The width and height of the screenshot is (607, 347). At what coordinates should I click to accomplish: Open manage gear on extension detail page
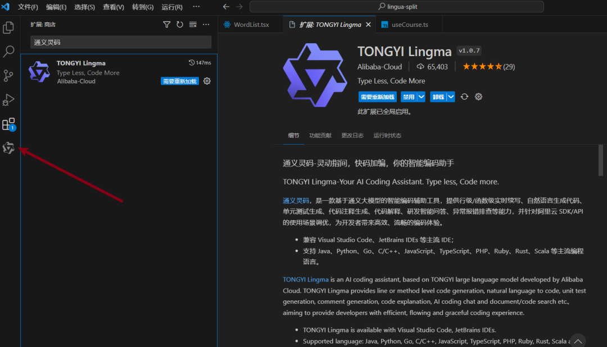tap(478, 97)
